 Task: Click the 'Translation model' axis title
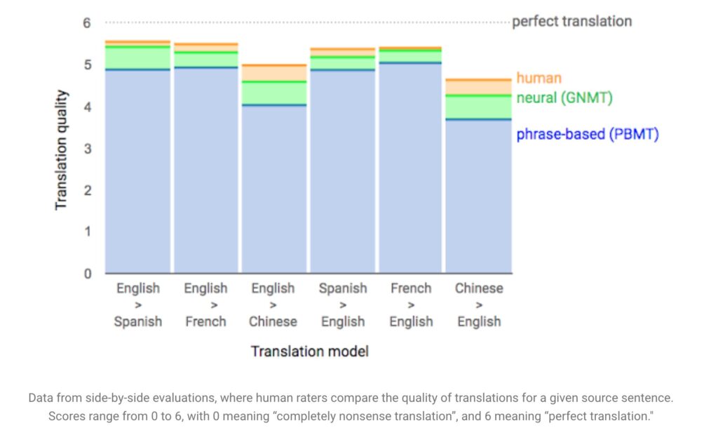pos(309,351)
